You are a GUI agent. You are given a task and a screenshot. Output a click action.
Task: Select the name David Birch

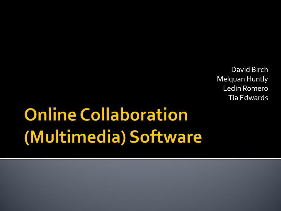pos(249,70)
